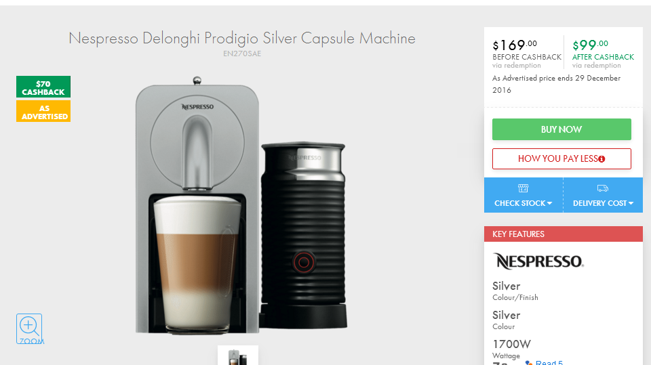This screenshot has height=365, width=651.
Task: Click the Nespresso brand logo in Key Features
Action: pos(538,261)
